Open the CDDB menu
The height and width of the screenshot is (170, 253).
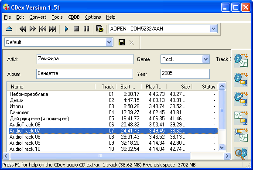click(x=74, y=17)
